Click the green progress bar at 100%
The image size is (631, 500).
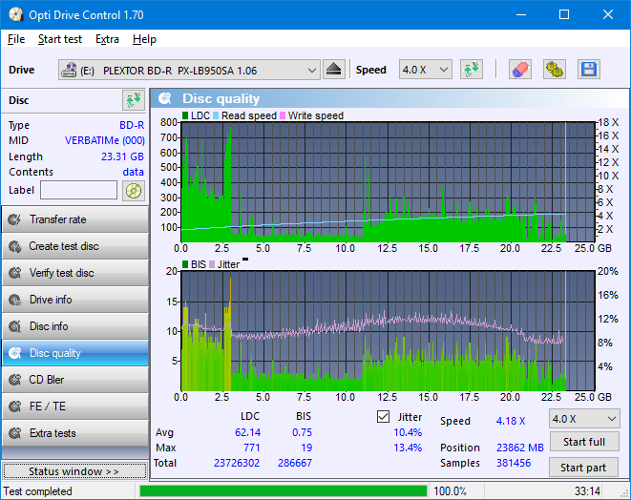pyautogui.click(x=284, y=491)
